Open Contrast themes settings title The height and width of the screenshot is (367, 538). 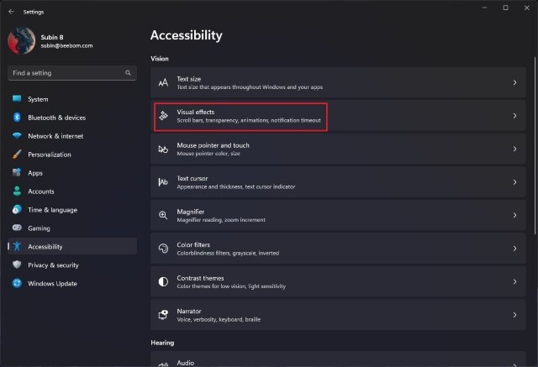tap(200, 278)
